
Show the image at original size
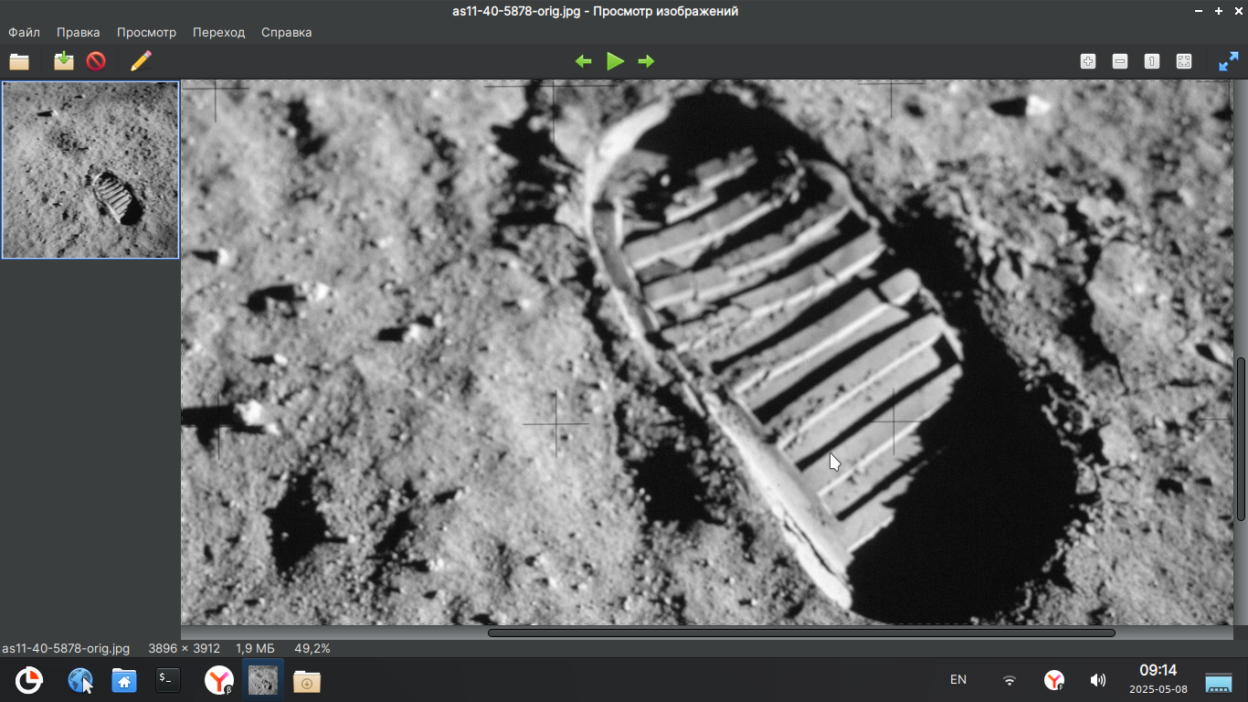(x=1152, y=61)
